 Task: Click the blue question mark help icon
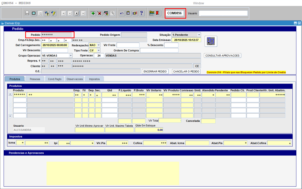click(141, 13)
